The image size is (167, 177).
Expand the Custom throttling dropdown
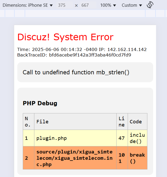[x=132, y=5]
